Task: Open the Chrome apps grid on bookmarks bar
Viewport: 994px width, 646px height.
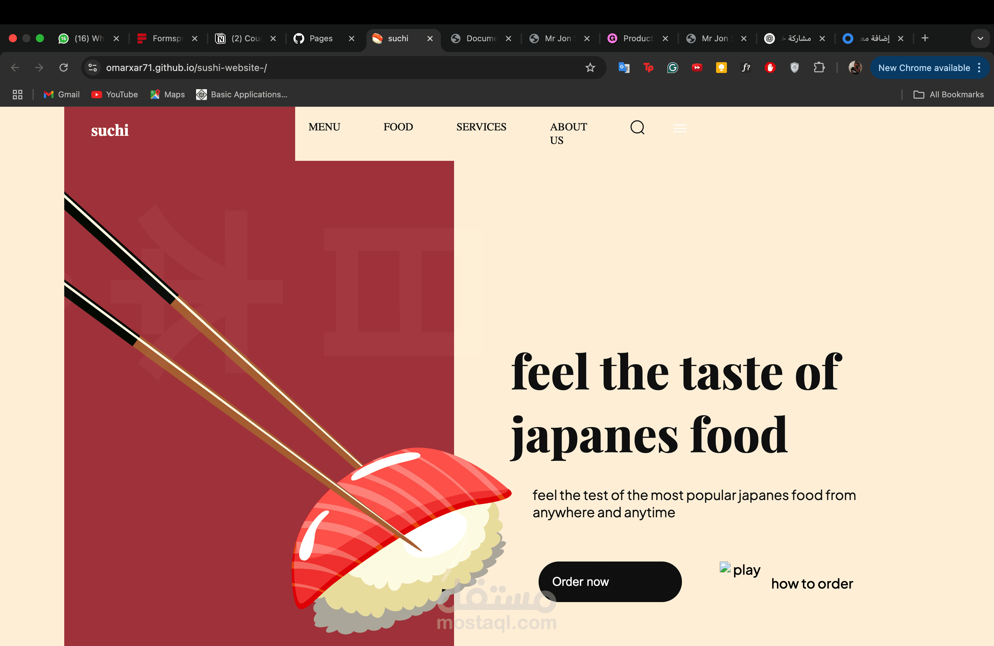Action: coord(17,94)
